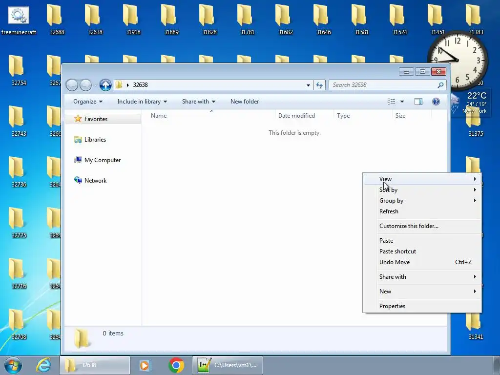Viewport: 500px width, 375px height.
Task: Toggle the preview pane button
Action: (x=418, y=102)
